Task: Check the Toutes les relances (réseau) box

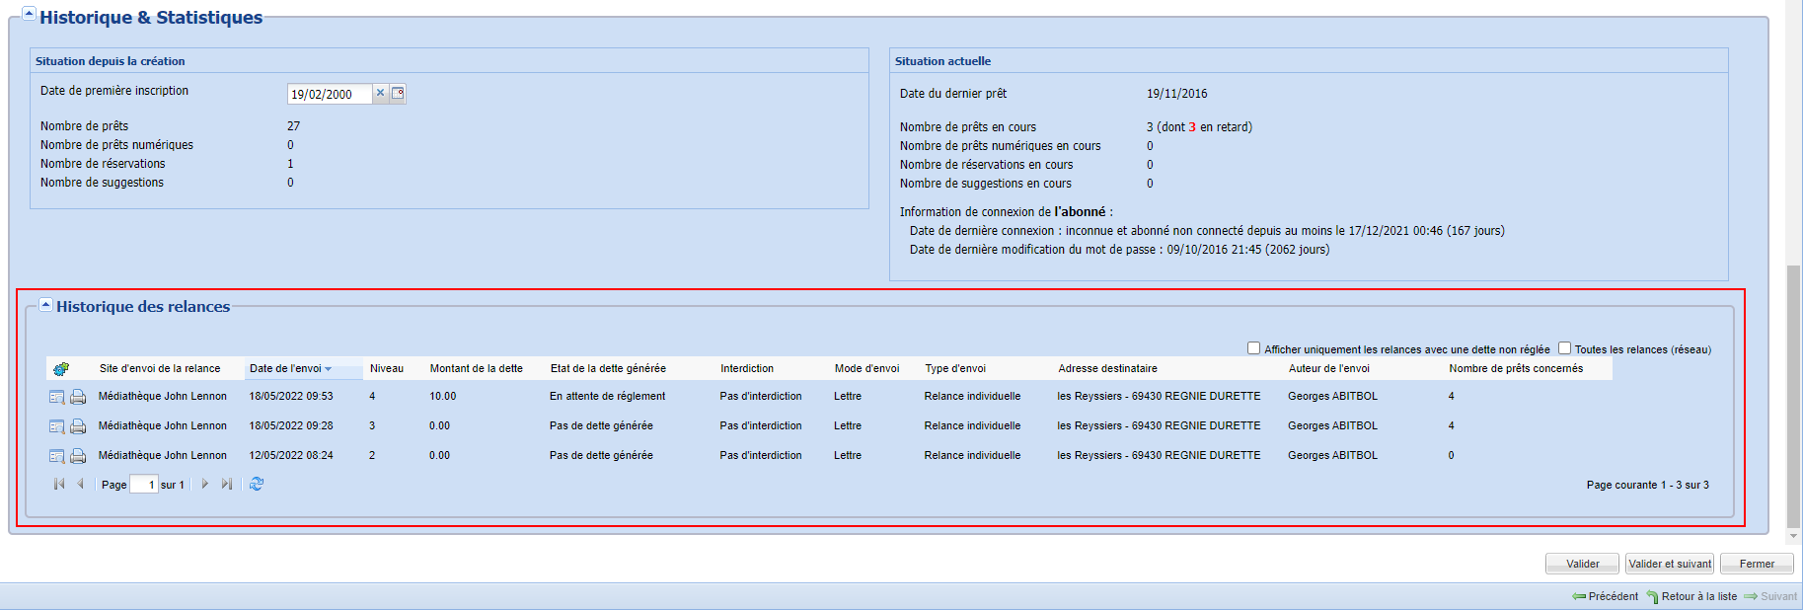Action: click(x=1564, y=348)
